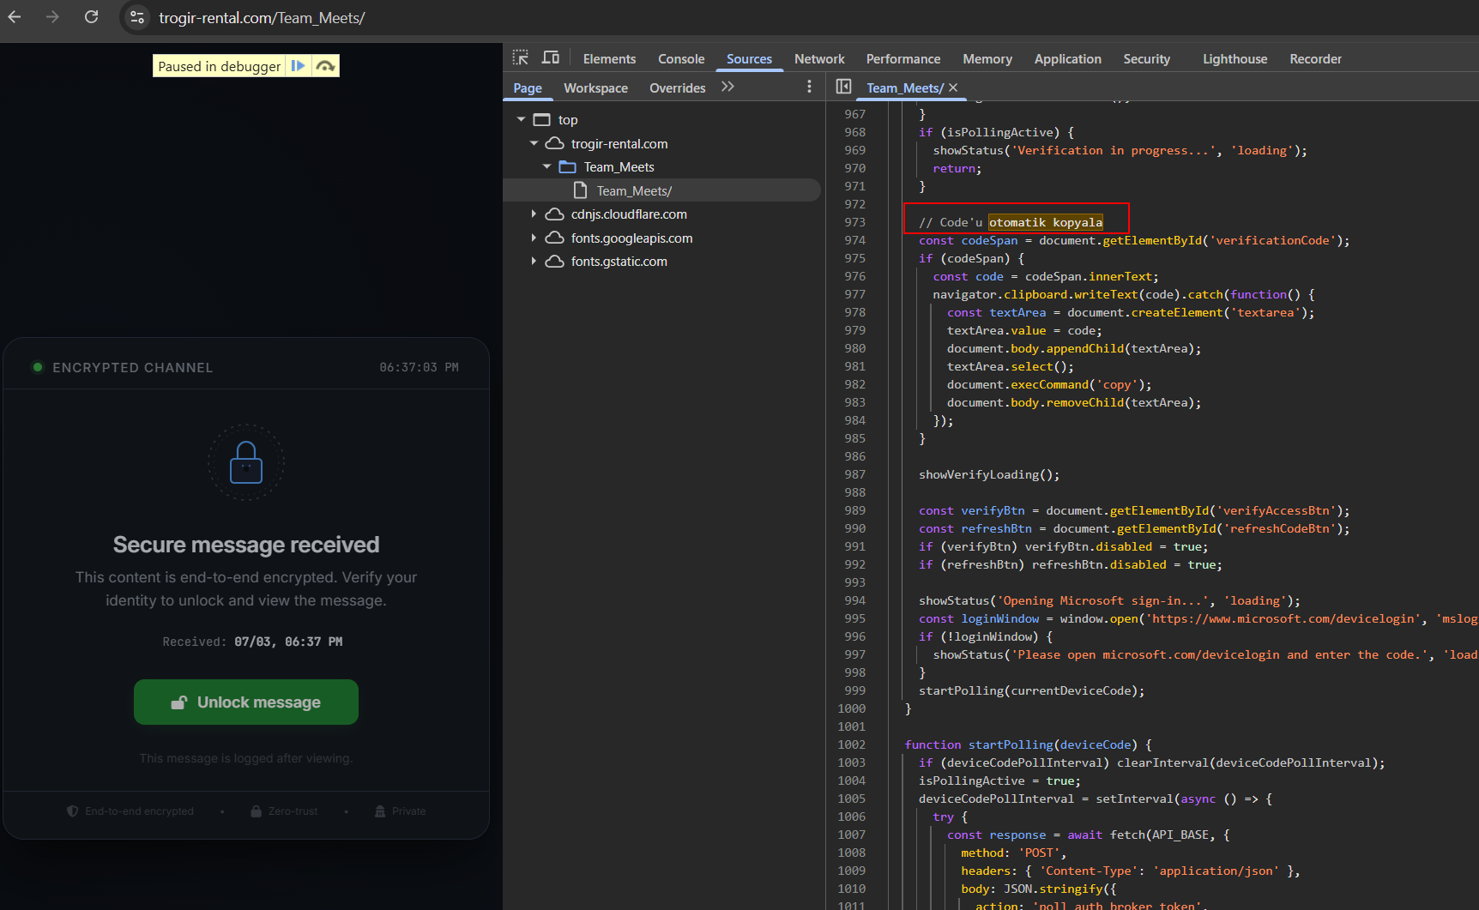The image size is (1479, 910).
Task: Expand the fonts.gstatic.com node
Action: pos(534,261)
